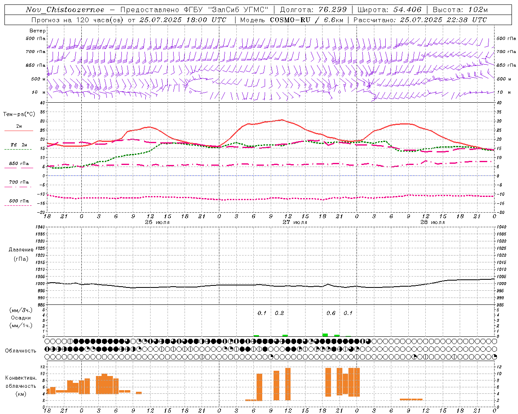Click the elevation text Высота: 102м
518x414 pixels.
(x=460, y=10)
